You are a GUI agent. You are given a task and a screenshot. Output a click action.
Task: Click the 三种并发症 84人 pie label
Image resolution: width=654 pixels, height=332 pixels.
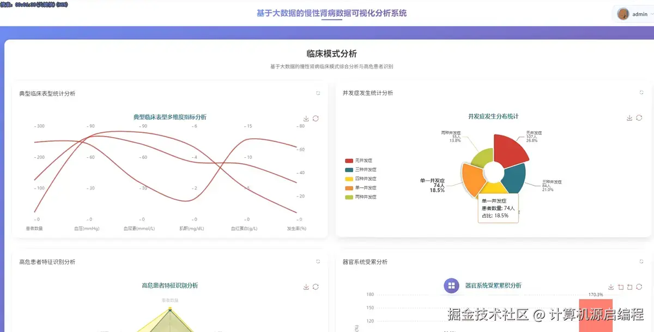(x=552, y=186)
